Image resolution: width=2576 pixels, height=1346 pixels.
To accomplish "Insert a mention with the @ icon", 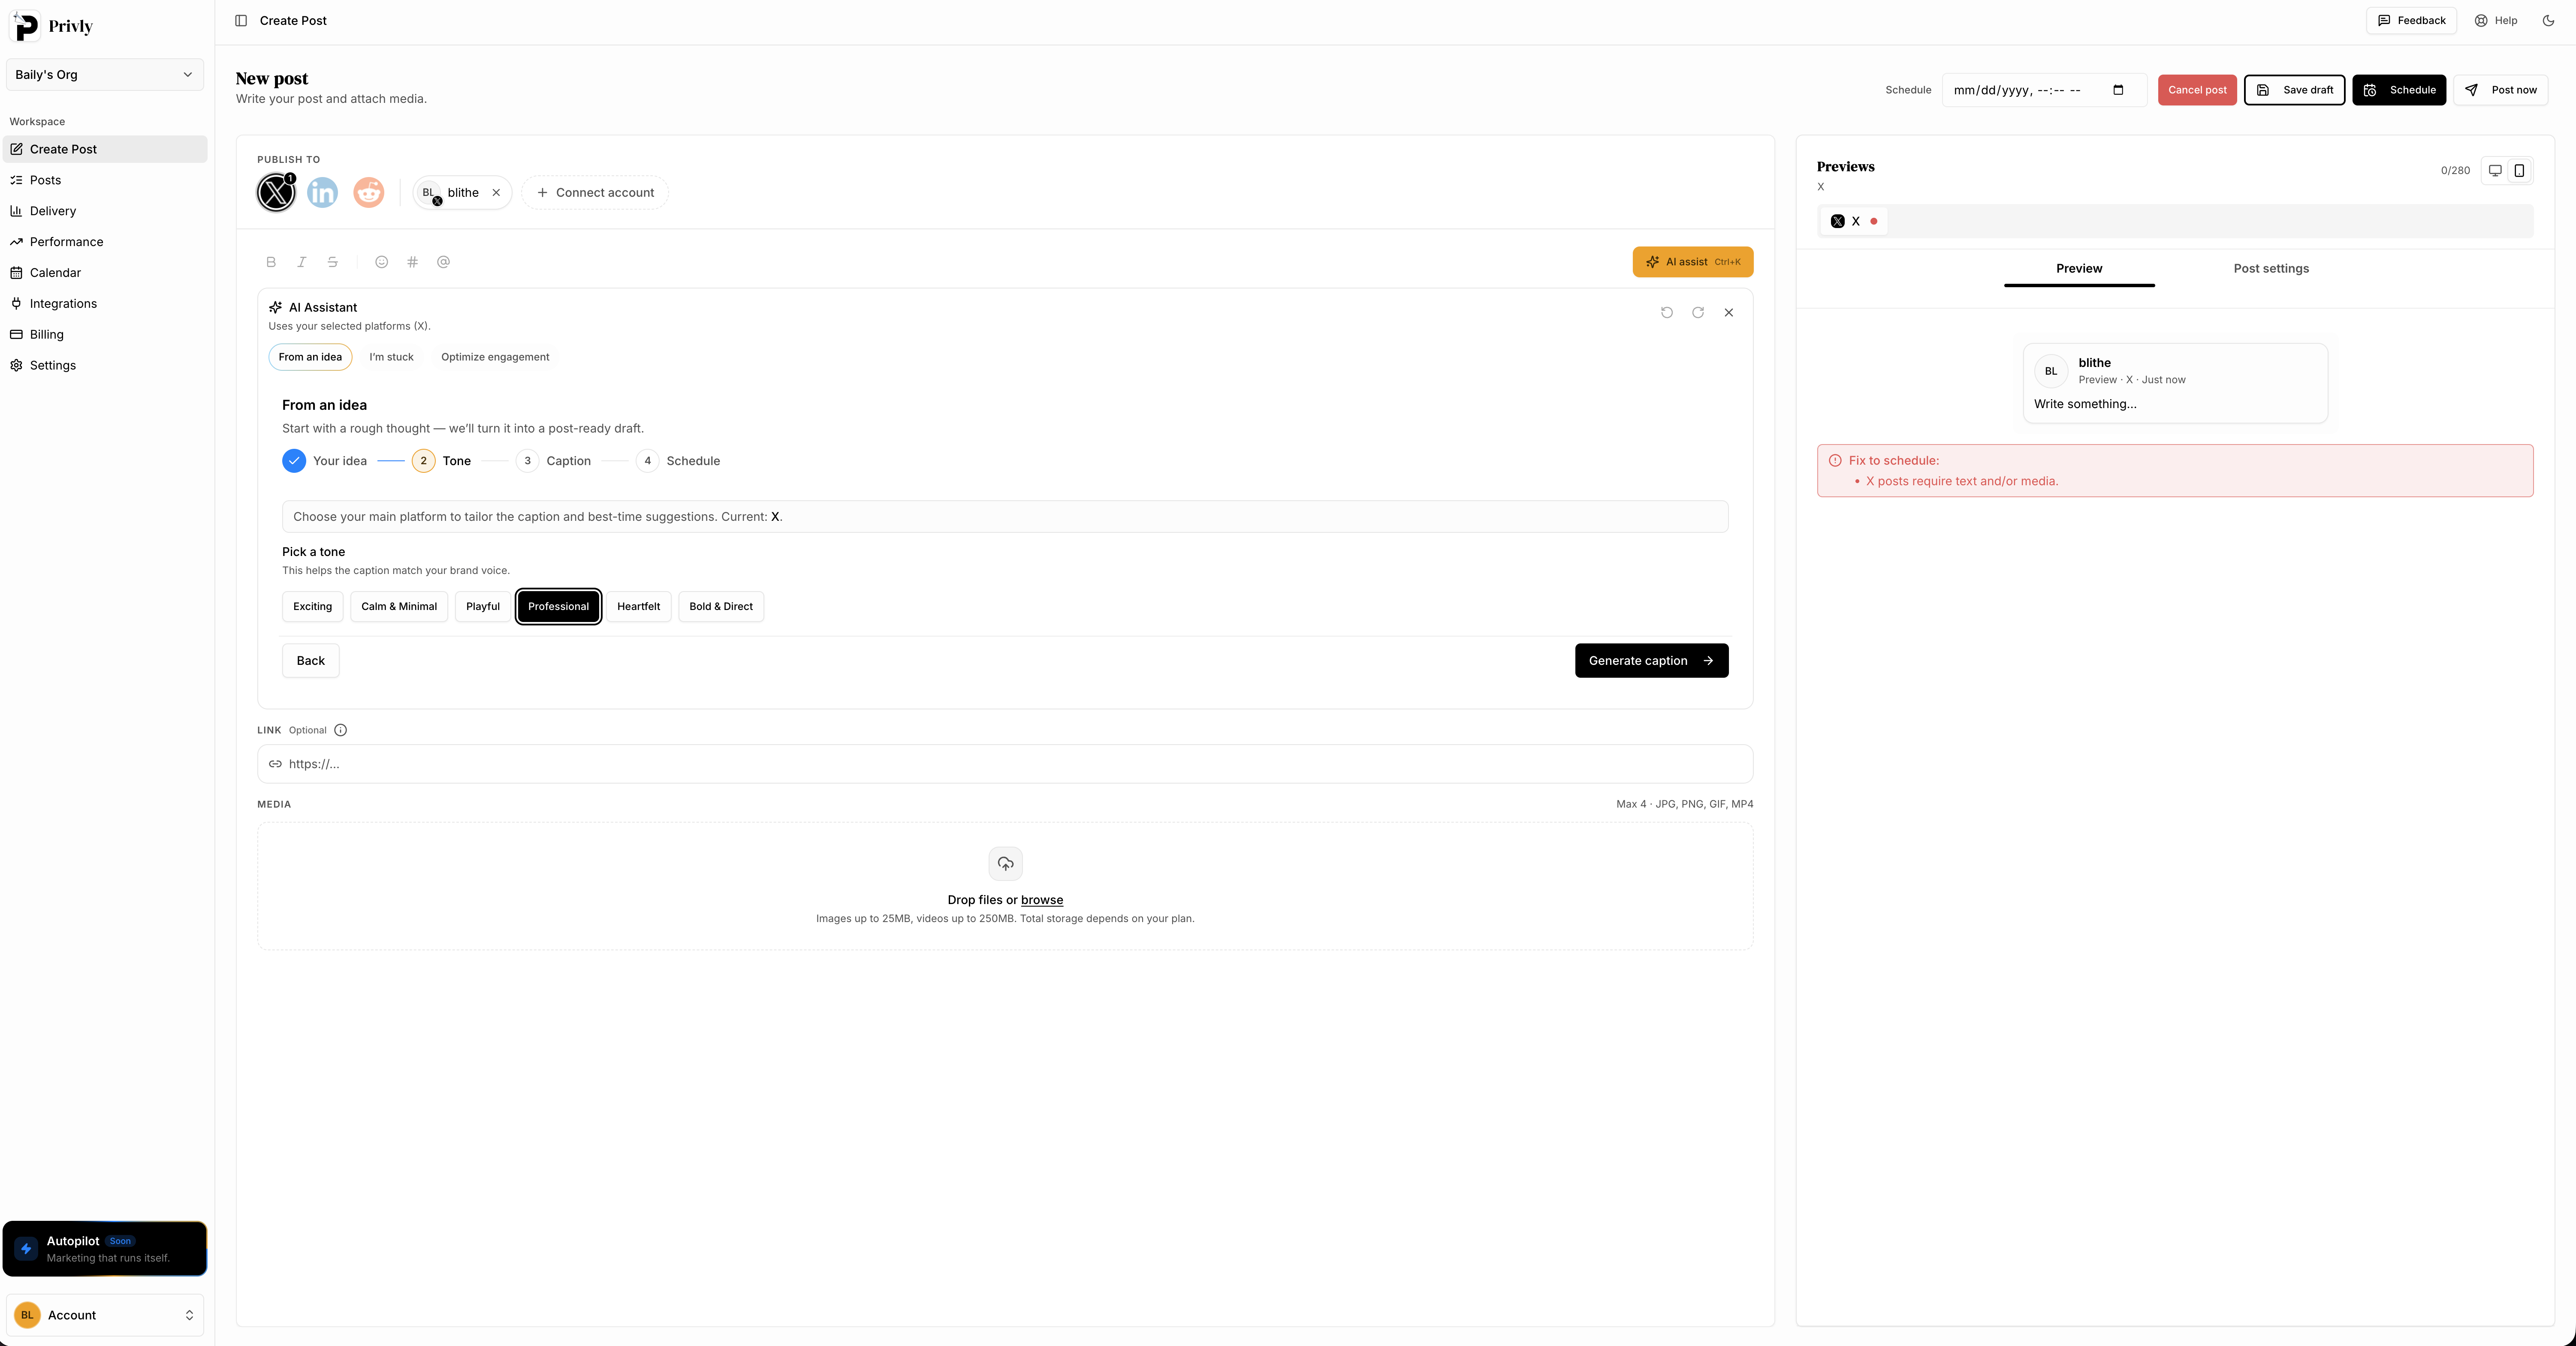I will (444, 262).
